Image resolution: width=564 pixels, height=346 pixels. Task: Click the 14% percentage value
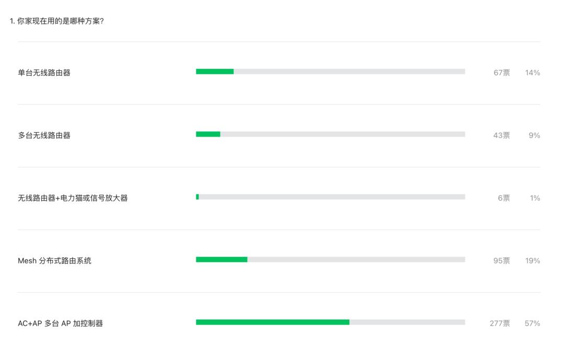[x=533, y=73]
